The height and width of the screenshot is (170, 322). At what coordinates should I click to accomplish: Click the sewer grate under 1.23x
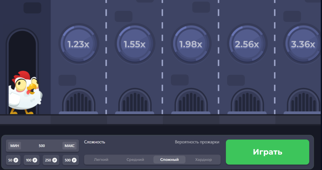pos(79,101)
